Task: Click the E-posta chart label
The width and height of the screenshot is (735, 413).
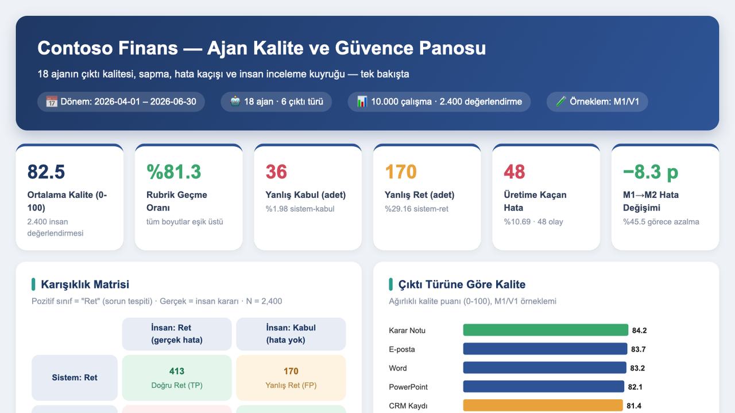Action: 402,349
